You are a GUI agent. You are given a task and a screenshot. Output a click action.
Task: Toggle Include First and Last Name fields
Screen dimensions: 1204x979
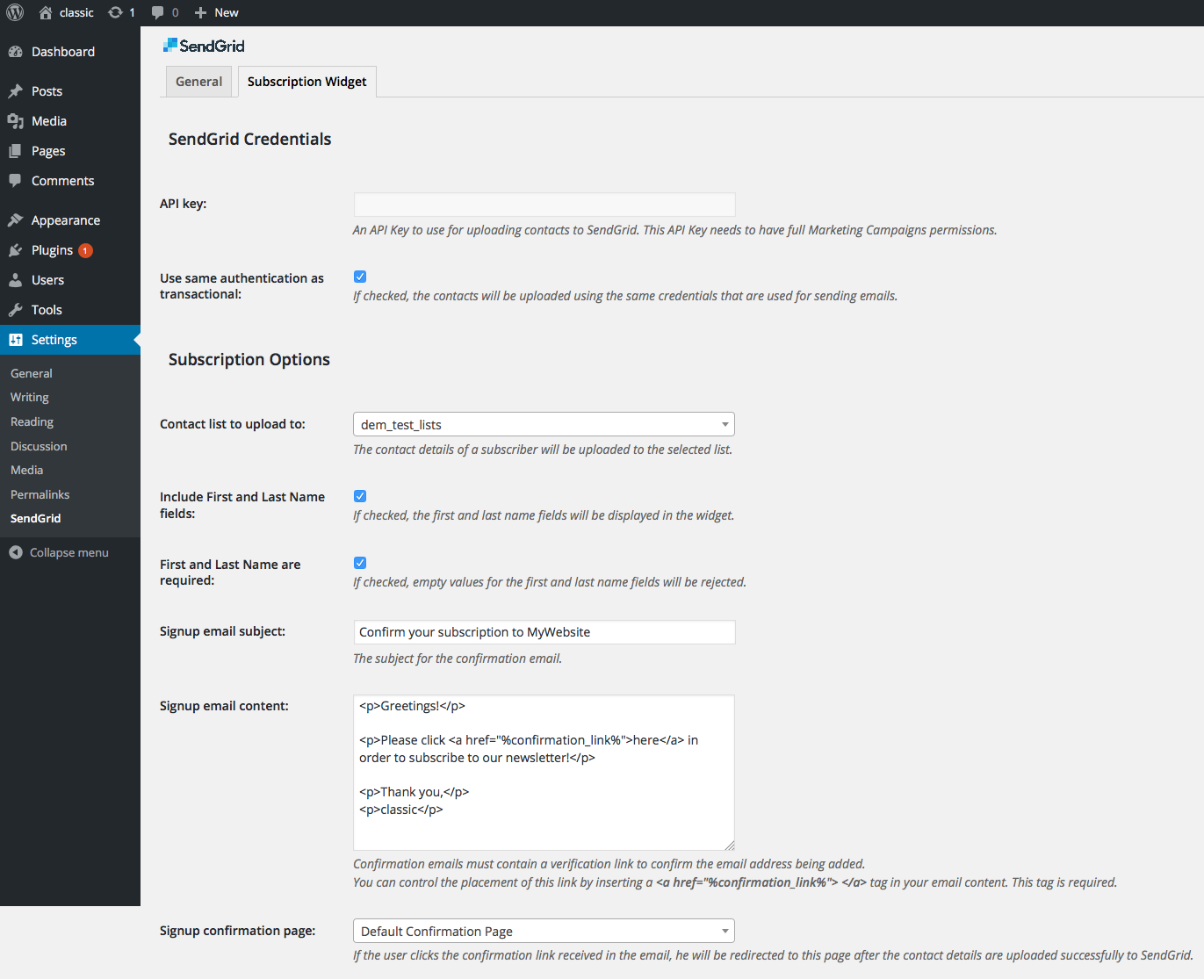360,496
